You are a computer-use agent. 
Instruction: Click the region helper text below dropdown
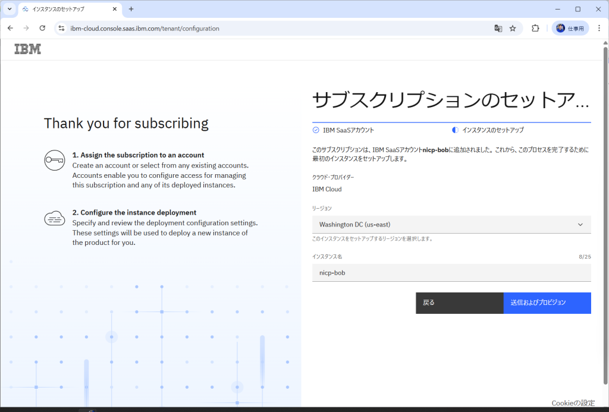coord(373,239)
